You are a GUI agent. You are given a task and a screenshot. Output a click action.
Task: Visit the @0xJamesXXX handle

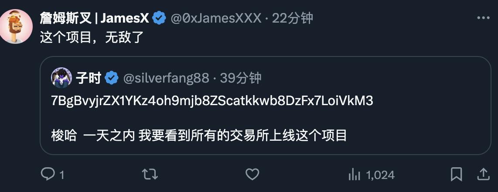tap(216, 18)
